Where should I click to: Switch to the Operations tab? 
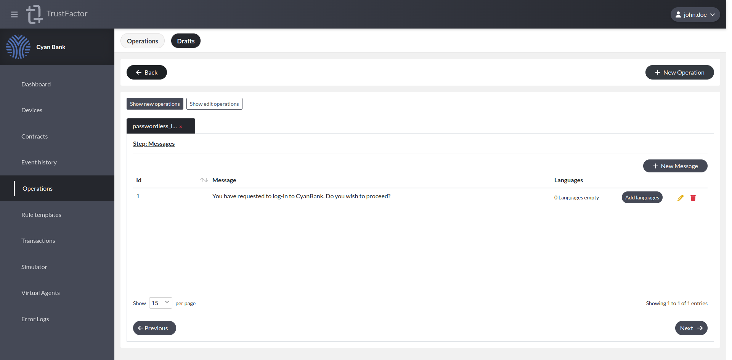pyautogui.click(x=143, y=41)
